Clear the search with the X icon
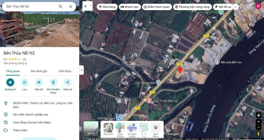 (x=71, y=6)
